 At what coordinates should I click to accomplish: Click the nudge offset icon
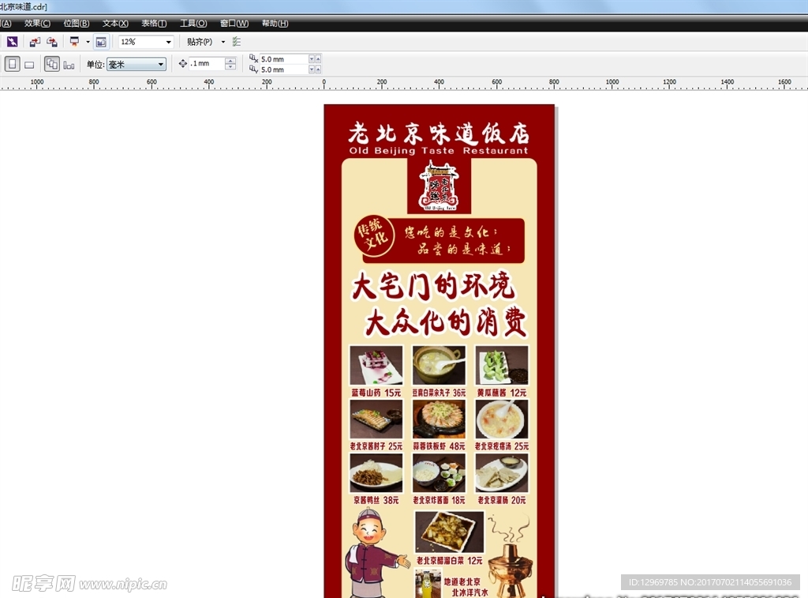(x=182, y=63)
